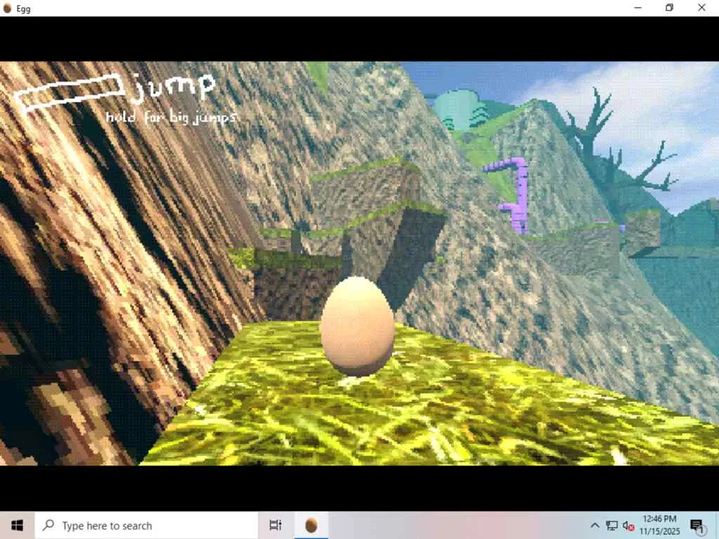Click the egg icon in the title bar

7,8
